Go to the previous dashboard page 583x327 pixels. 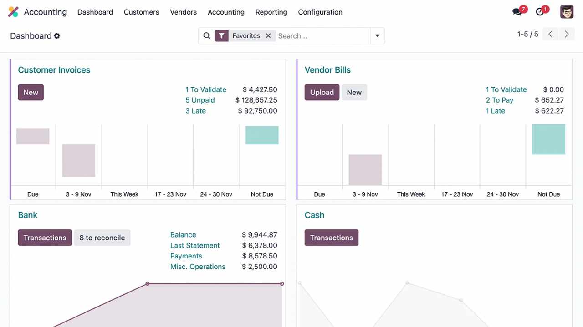(x=550, y=35)
